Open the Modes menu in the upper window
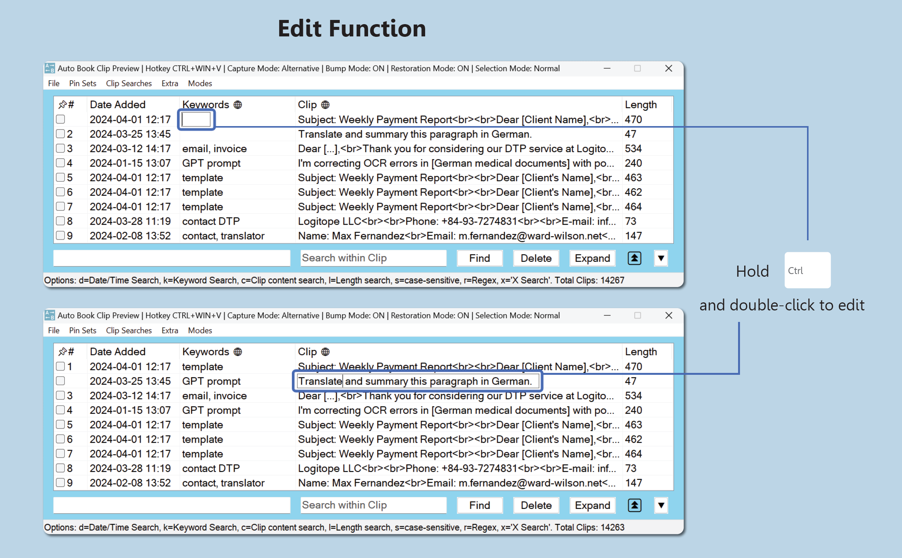 coord(200,83)
